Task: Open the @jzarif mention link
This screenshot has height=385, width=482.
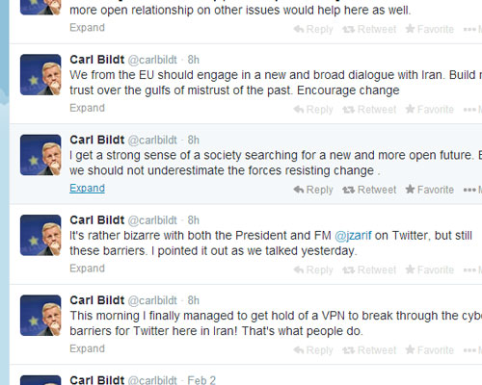Action: (353, 236)
